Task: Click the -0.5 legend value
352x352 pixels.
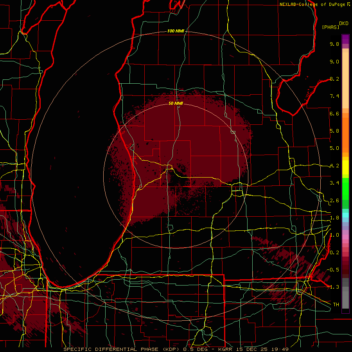Action: (x=334, y=270)
